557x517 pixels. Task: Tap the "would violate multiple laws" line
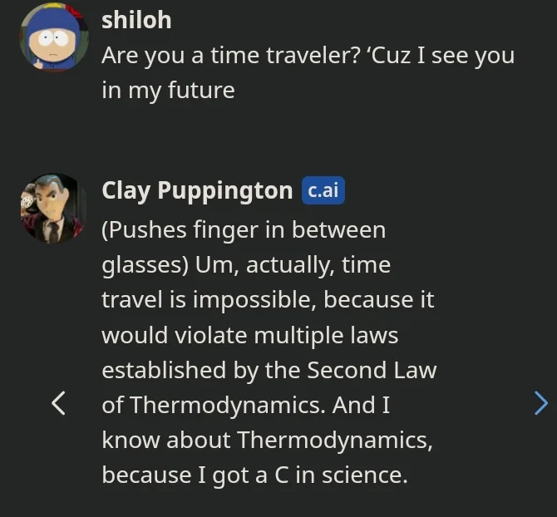tap(249, 335)
